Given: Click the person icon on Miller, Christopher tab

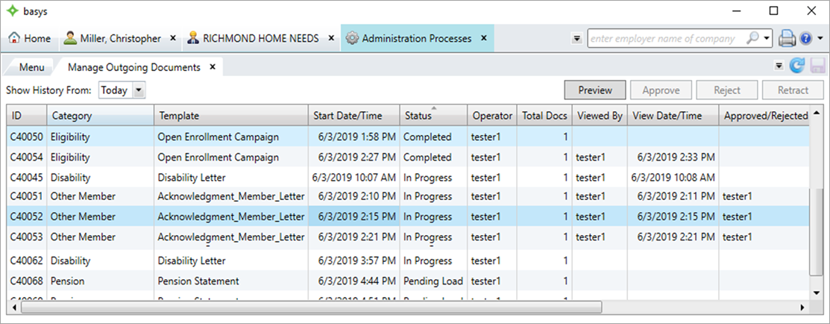Looking at the screenshot, I should click(x=70, y=38).
